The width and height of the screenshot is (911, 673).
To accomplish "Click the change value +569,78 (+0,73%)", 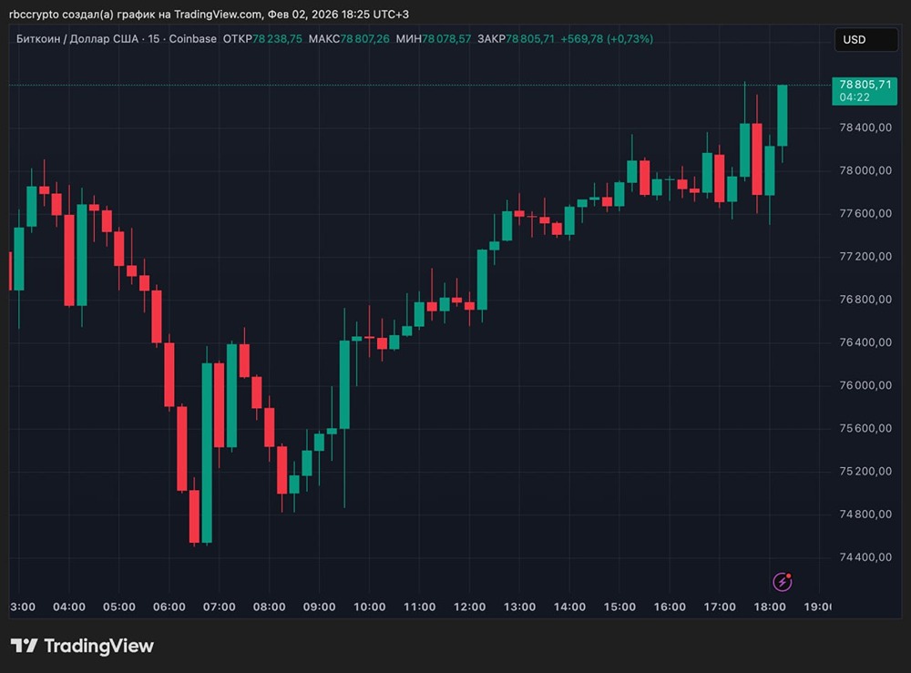I will (607, 39).
